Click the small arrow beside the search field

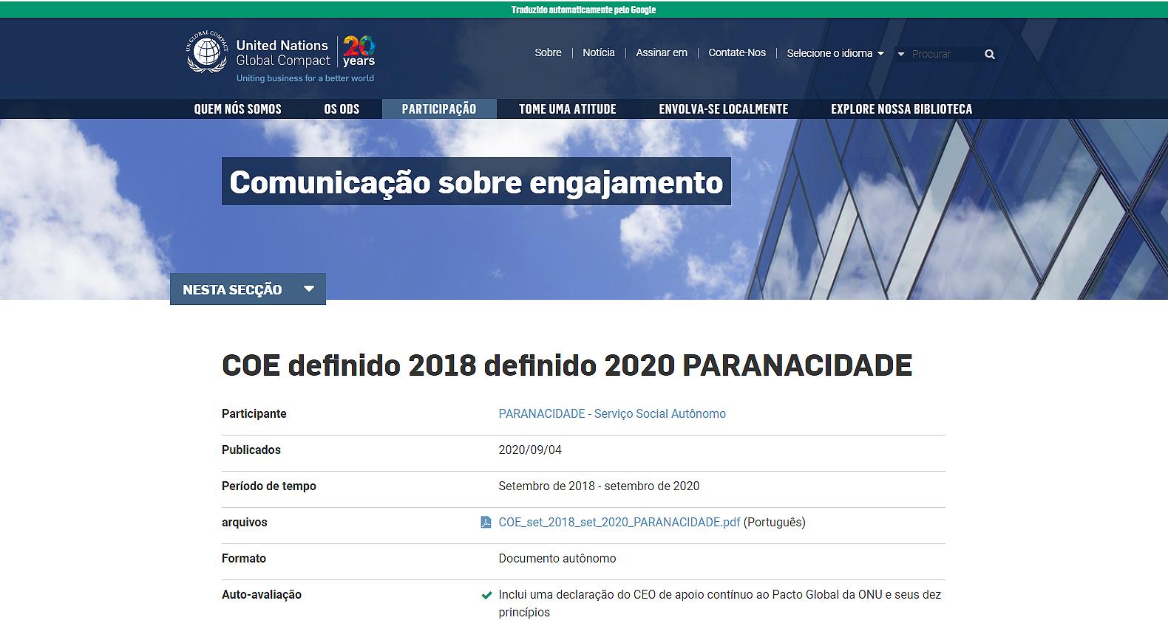click(900, 54)
